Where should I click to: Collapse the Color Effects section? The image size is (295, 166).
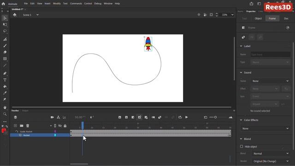[x=241, y=120]
